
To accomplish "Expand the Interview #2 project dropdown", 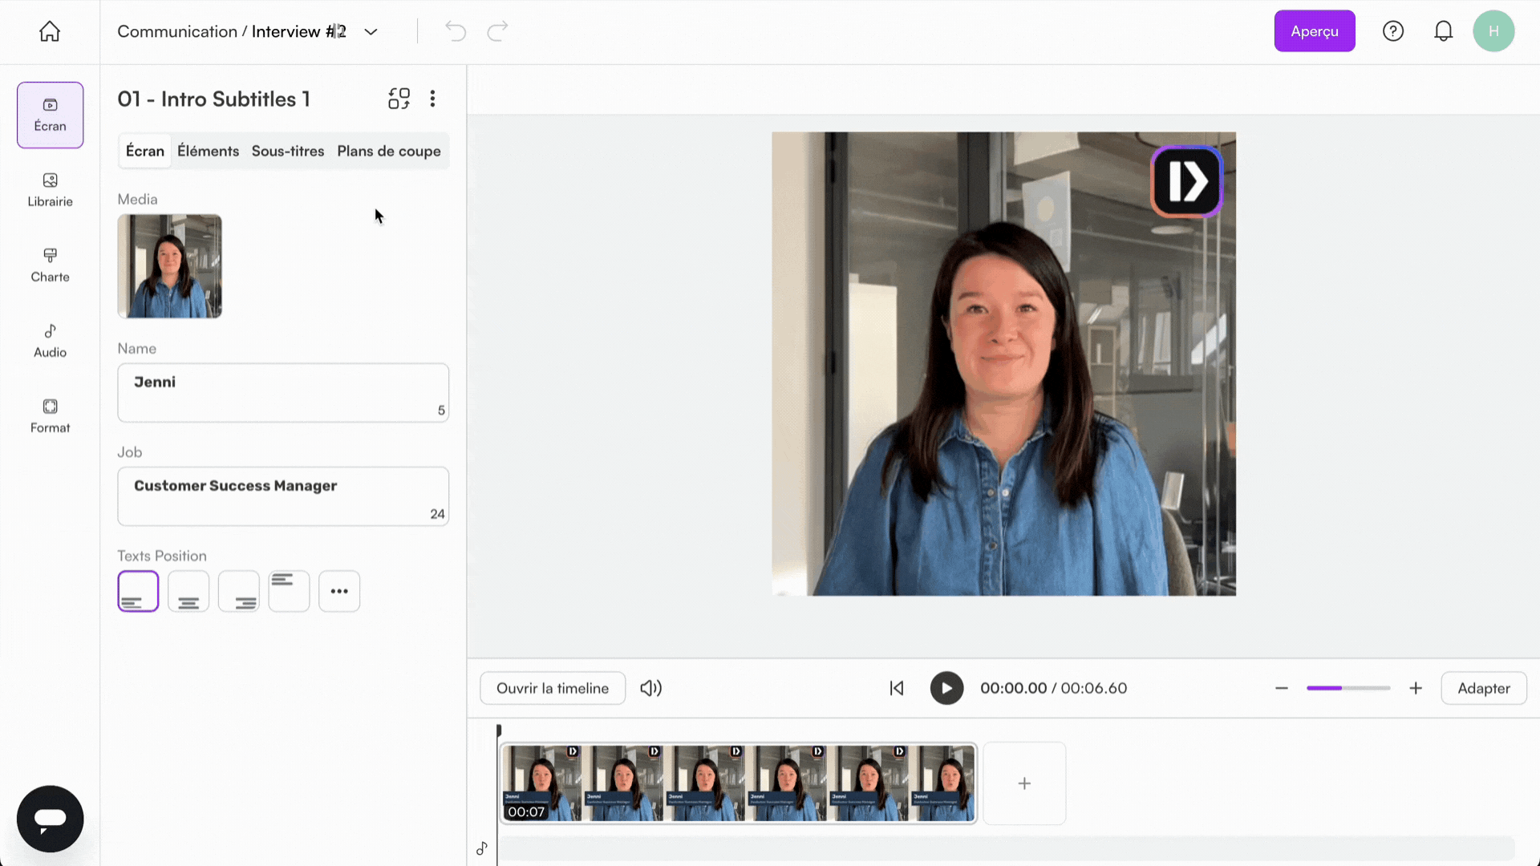I will (371, 31).
